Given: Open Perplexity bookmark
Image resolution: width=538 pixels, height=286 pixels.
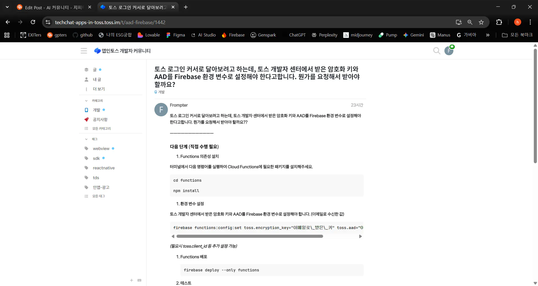Looking at the screenshot, I should [324, 35].
